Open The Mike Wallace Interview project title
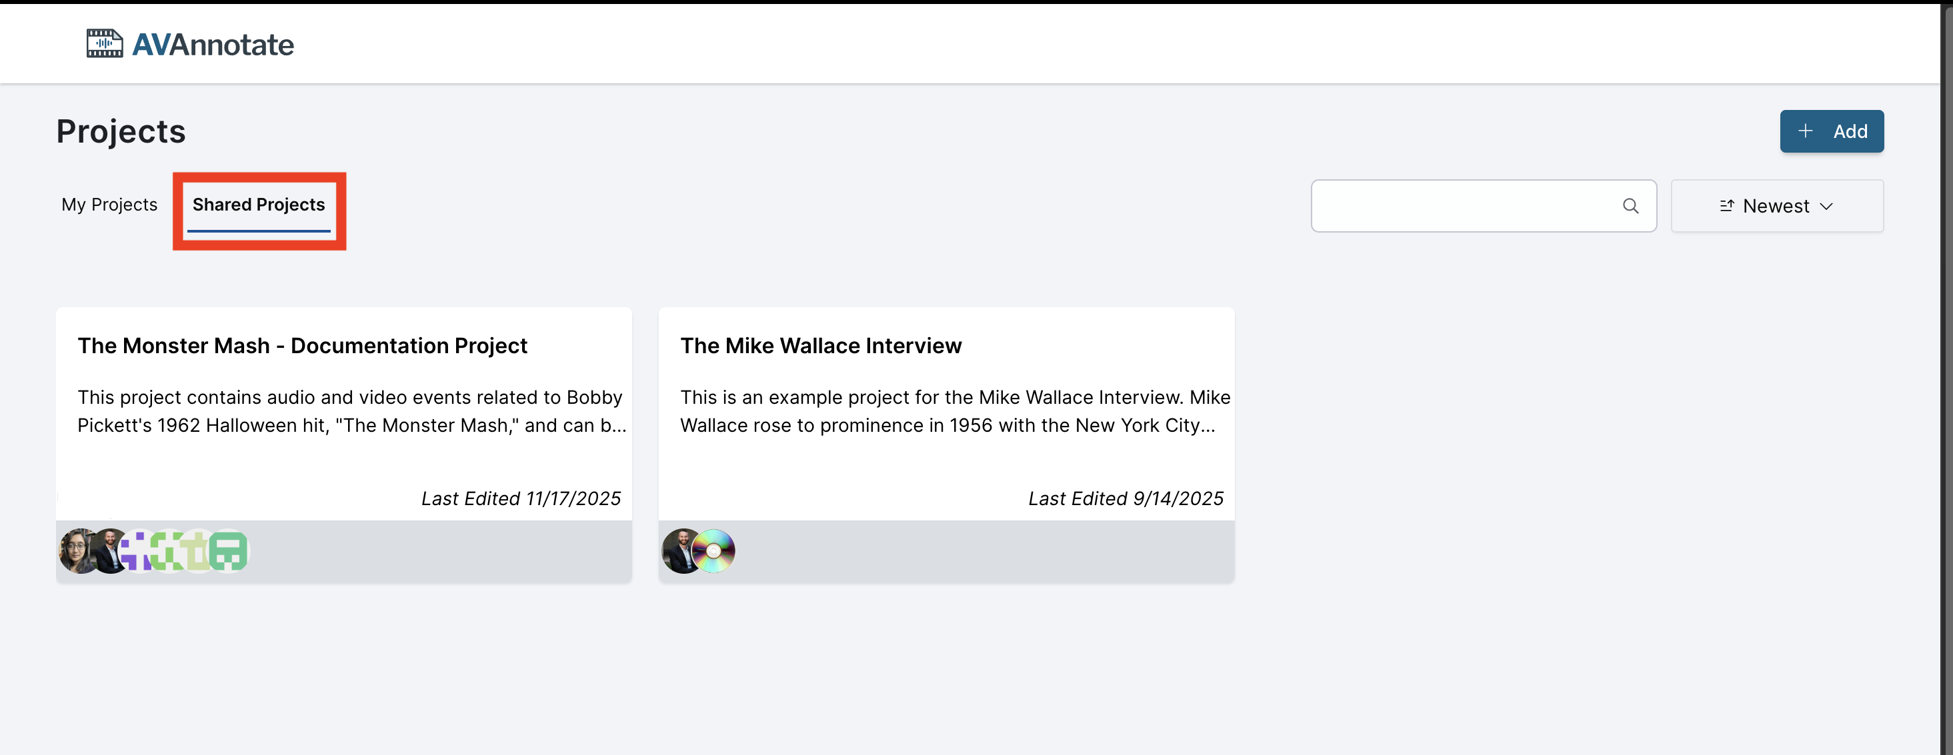The width and height of the screenshot is (1953, 755). click(820, 346)
